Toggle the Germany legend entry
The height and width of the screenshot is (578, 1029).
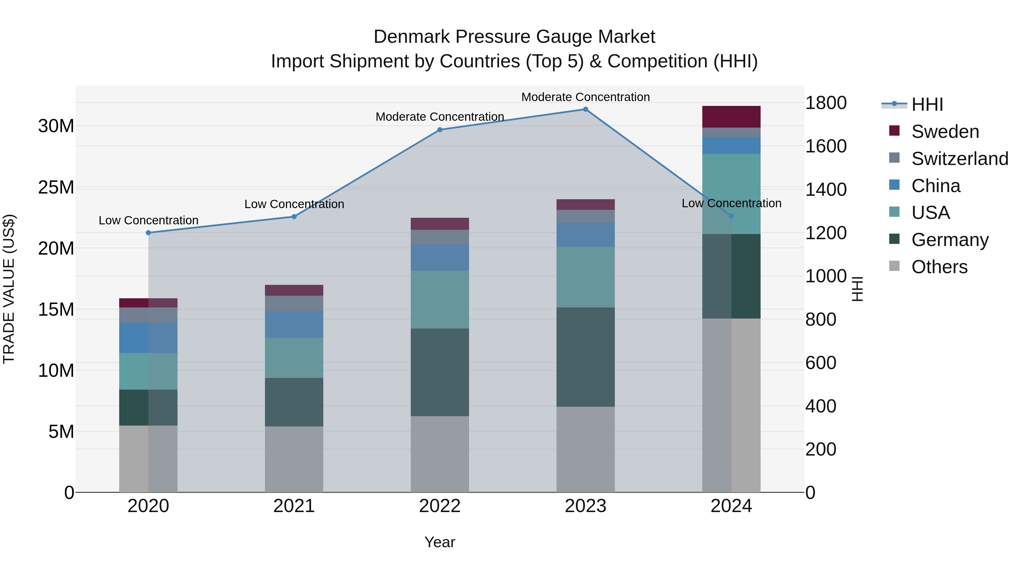[x=939, y=240]
